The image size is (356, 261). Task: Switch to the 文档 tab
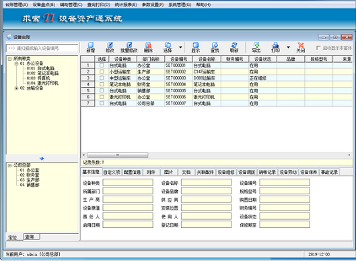point(186,172)
